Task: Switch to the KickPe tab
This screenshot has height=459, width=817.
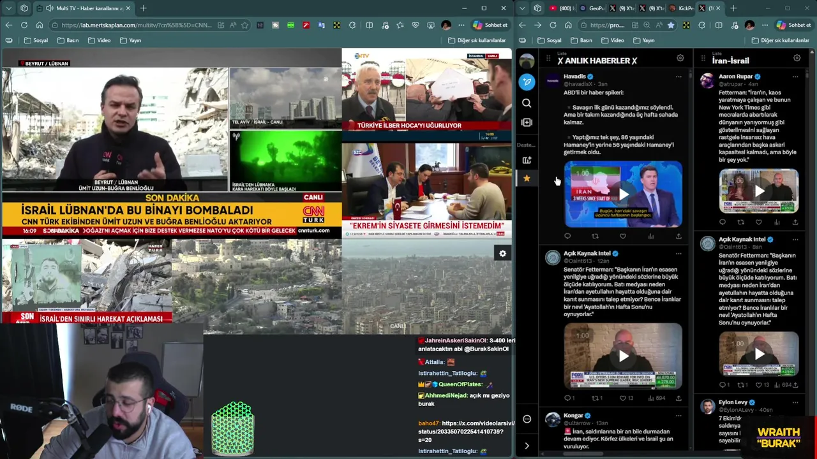Action: point(682,8)
